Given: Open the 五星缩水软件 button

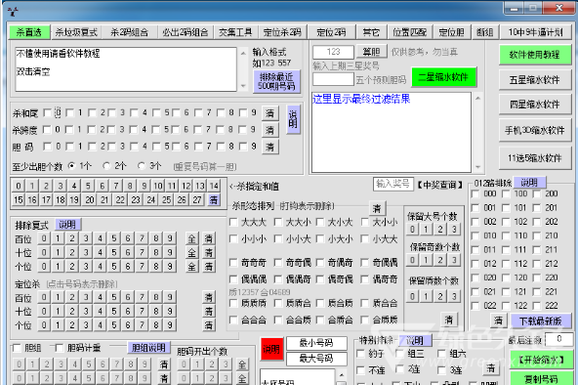Looking at the screenshot, I should pos(534,80).
